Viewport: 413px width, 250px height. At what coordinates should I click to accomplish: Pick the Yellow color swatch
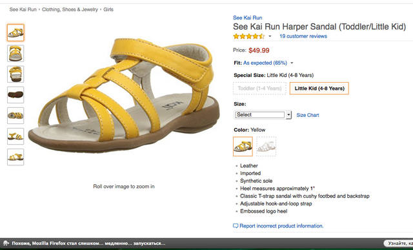[x=243, y=147]
